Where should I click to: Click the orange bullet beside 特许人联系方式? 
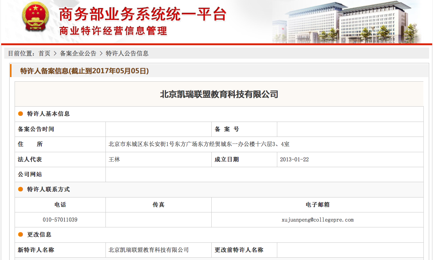pyautogui.click(x=20, y=189)
